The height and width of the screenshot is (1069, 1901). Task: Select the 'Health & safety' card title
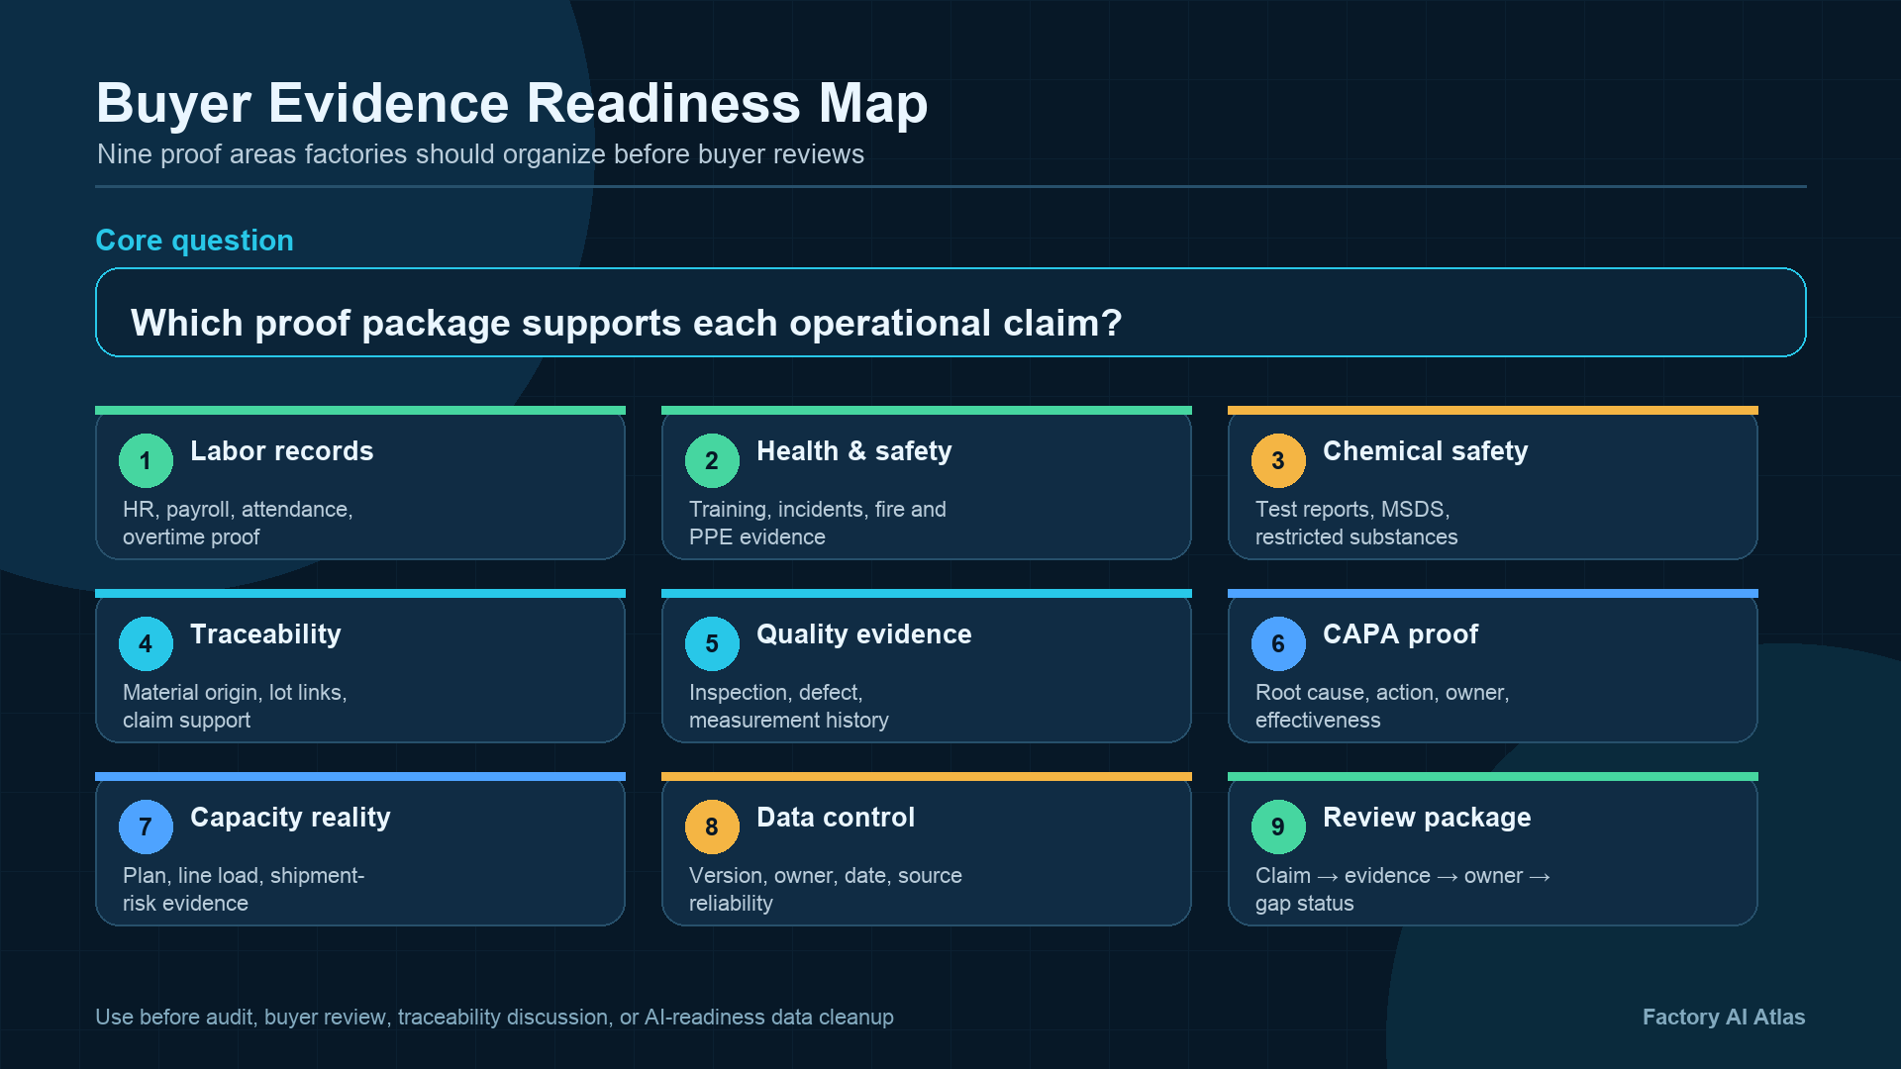[853, 451]
